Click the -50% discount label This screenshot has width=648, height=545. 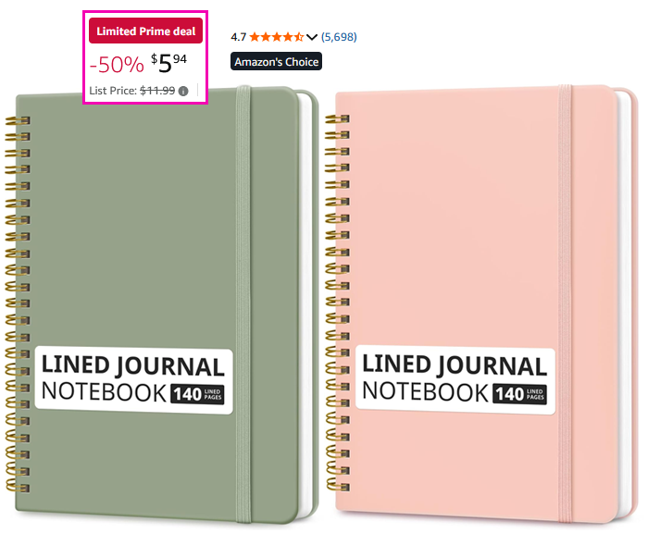pos(117,65)
